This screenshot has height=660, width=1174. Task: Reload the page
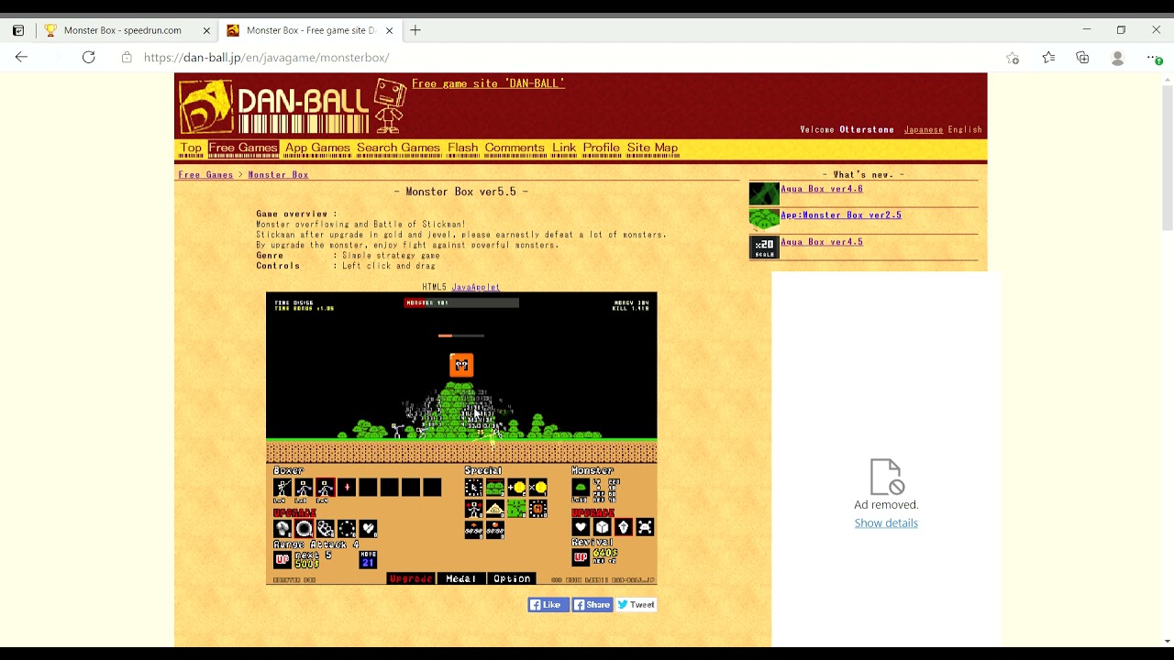pos(88,57)
